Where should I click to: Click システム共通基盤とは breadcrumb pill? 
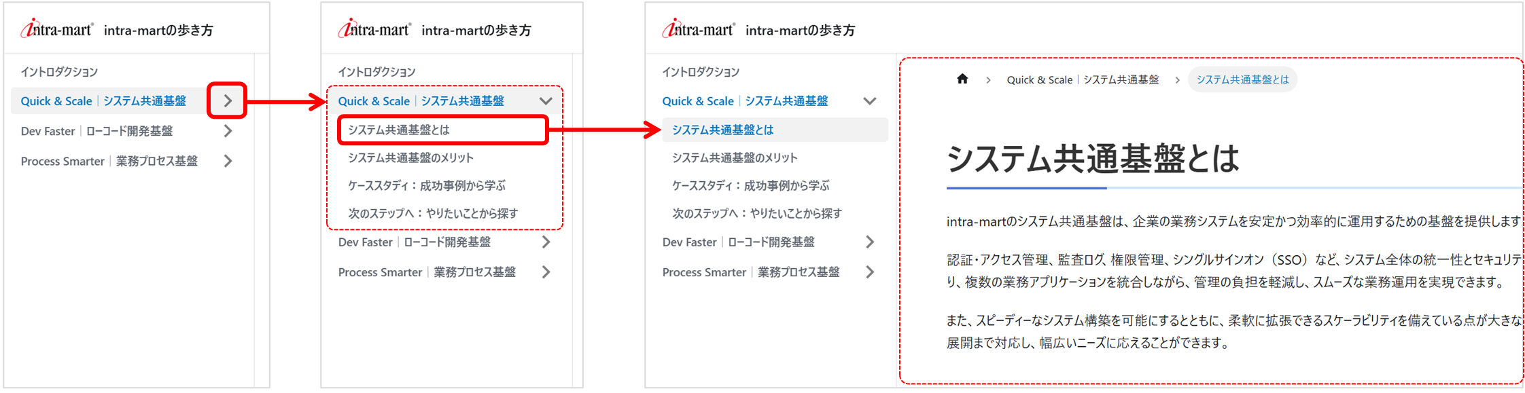click(x=1242, y=79)
